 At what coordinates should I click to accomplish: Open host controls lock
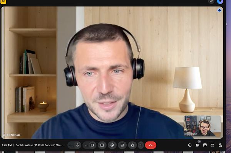coord(220,145)
